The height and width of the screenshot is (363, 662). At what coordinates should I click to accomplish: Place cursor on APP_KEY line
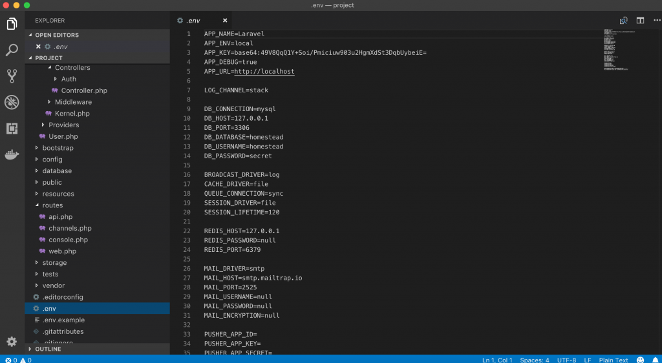tap(315, 53)
